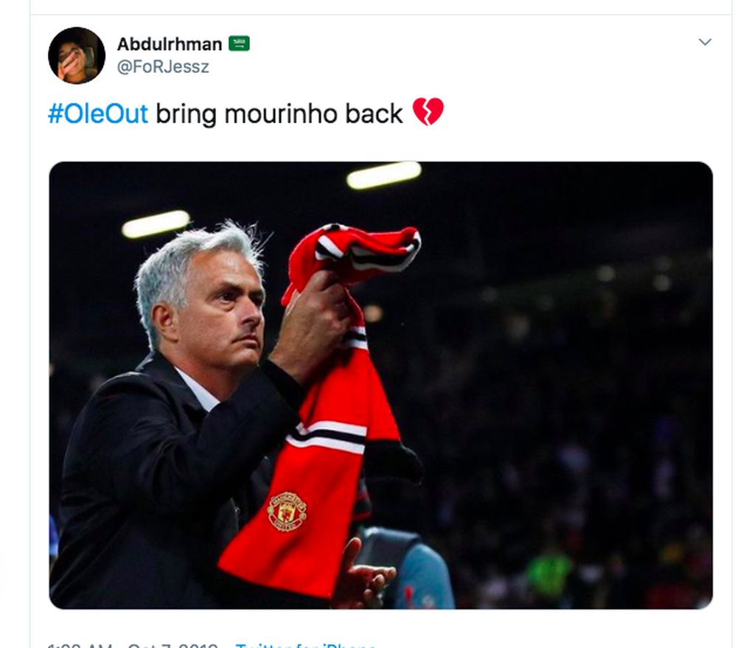Click the stadium light at photo top

click(383, 175)
